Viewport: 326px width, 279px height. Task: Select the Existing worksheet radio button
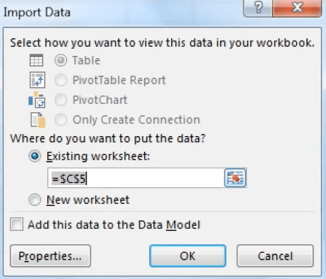[x=35, y=156]
